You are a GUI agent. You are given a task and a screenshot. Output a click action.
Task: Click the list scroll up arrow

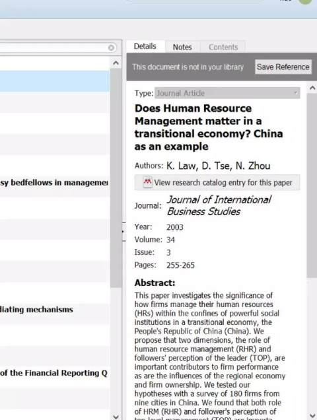(x=116, y=63)
